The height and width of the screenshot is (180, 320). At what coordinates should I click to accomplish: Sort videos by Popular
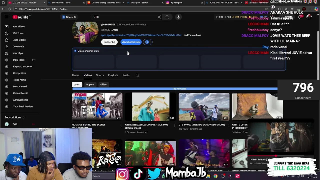[90, 84]
